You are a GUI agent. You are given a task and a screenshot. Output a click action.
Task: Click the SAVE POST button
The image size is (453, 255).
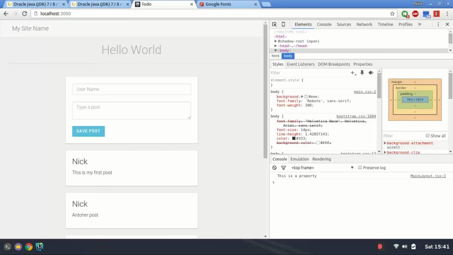point(88,131)
